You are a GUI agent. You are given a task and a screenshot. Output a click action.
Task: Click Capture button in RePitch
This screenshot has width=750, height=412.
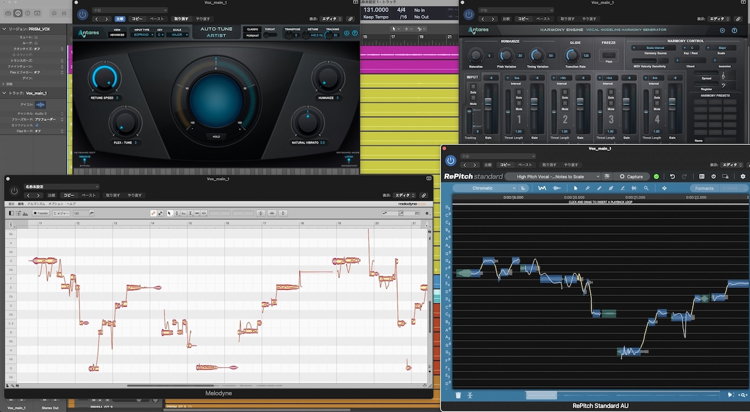coord(631,176)
